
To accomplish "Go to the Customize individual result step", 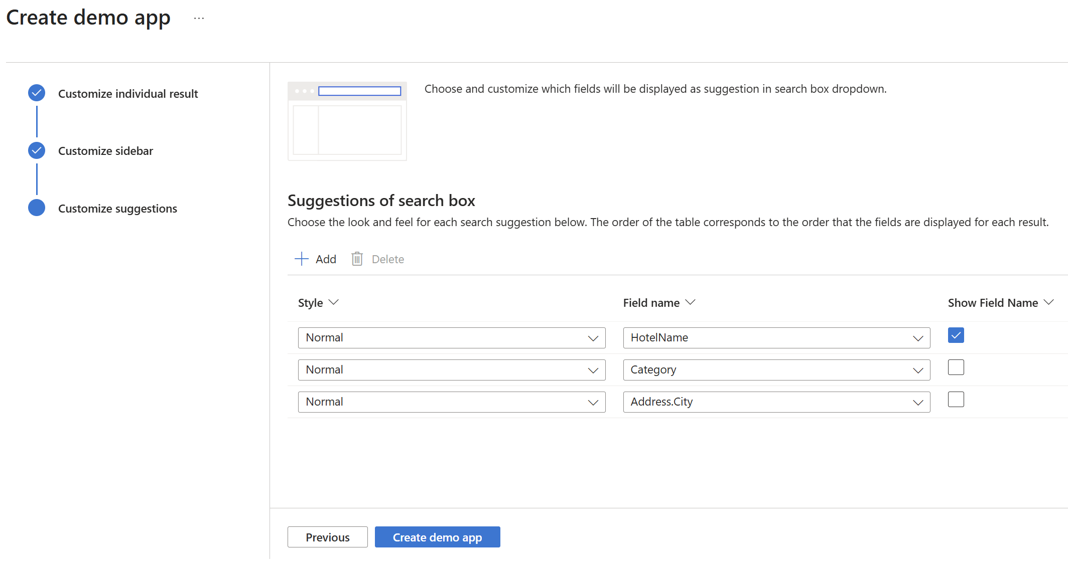I will click(x=128, y=94).
